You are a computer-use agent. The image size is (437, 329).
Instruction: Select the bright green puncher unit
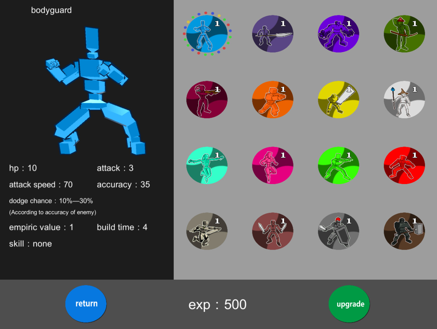tap(338, 165)
